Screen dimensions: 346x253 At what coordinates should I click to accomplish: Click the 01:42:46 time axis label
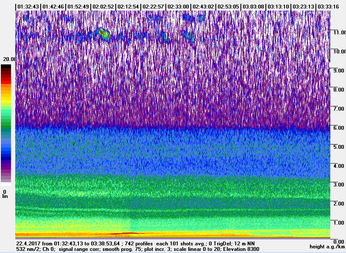pyautogui.click(x=53, y=7)
